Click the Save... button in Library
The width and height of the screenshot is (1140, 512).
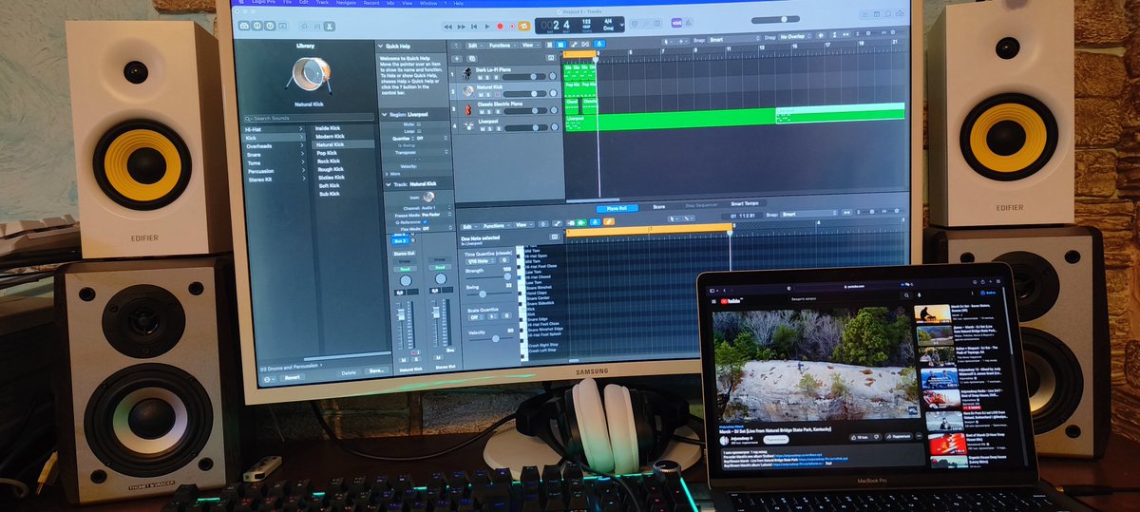(x=376, y=370)
